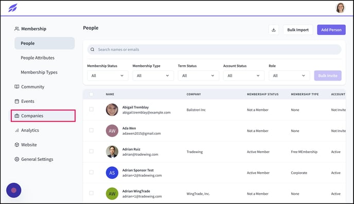Image resolution: width=354 pixels, height=204 pixels.
Task: Select the Adrian Ruiz row checkbox
Action: pyautogui.click(x=91, y=151)
